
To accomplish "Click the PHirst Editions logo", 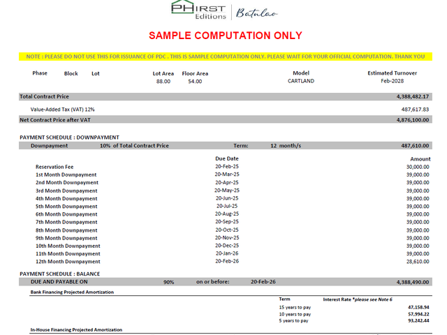I will pos(198,10).
